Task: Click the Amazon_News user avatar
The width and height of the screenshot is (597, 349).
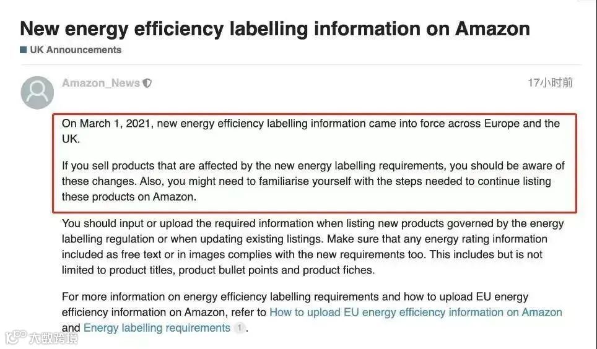Action: tap(37, 92)
